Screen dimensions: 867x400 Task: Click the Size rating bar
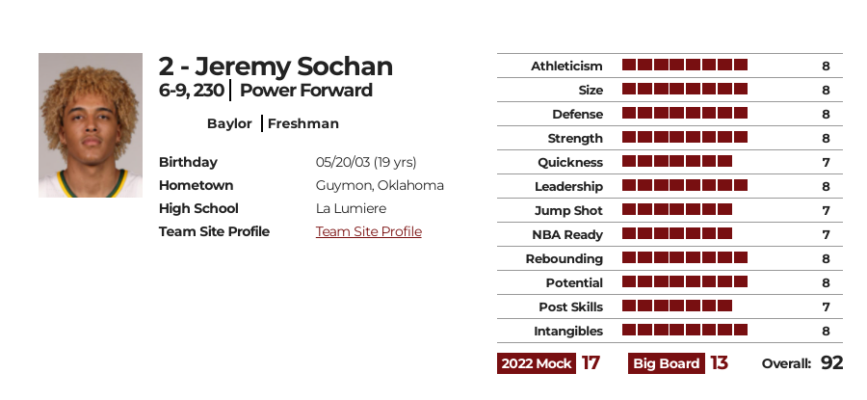[x=684, y=90]
